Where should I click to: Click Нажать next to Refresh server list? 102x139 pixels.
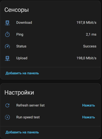click(x=89, y=105)
